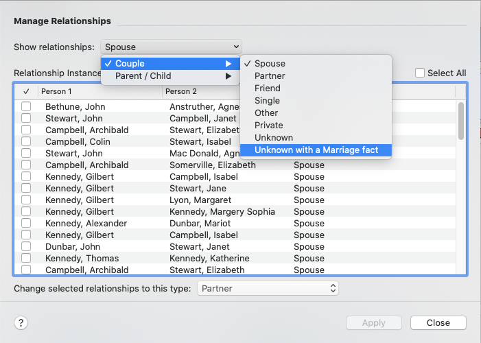Open the help question mark button
Image resolution: width=481 pixels, height=343 pixels.
[21, 323]
